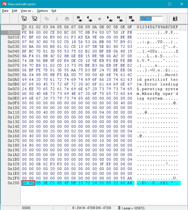Close the View and edit sector window
The image size is (188, 210).
pos(182,4)
